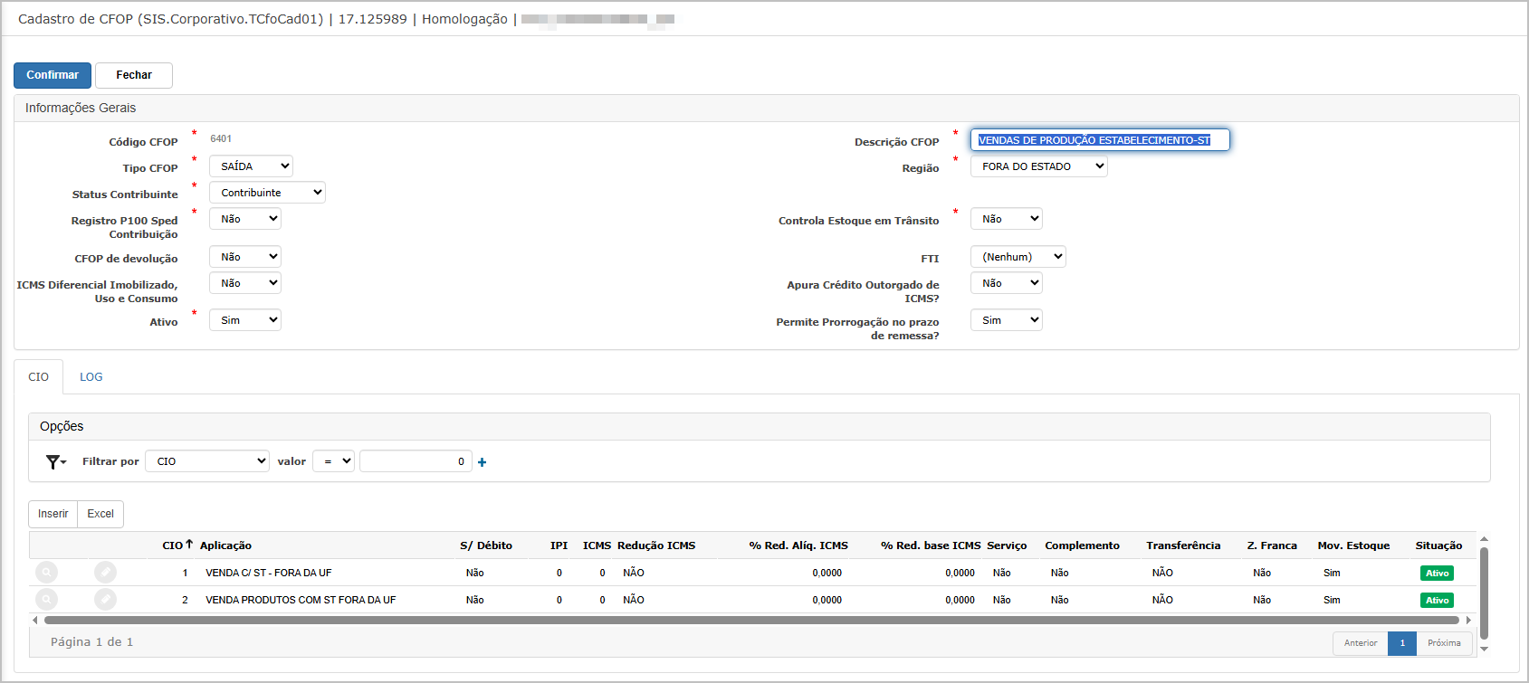Image resolution: width=1529 pixels, height=683 pixels.
Task: Click the Ativo badge in the first row
Action: [1437, 574]
